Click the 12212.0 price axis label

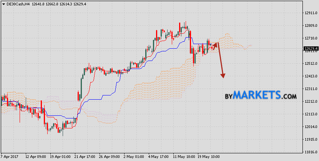tap(310, 102)
